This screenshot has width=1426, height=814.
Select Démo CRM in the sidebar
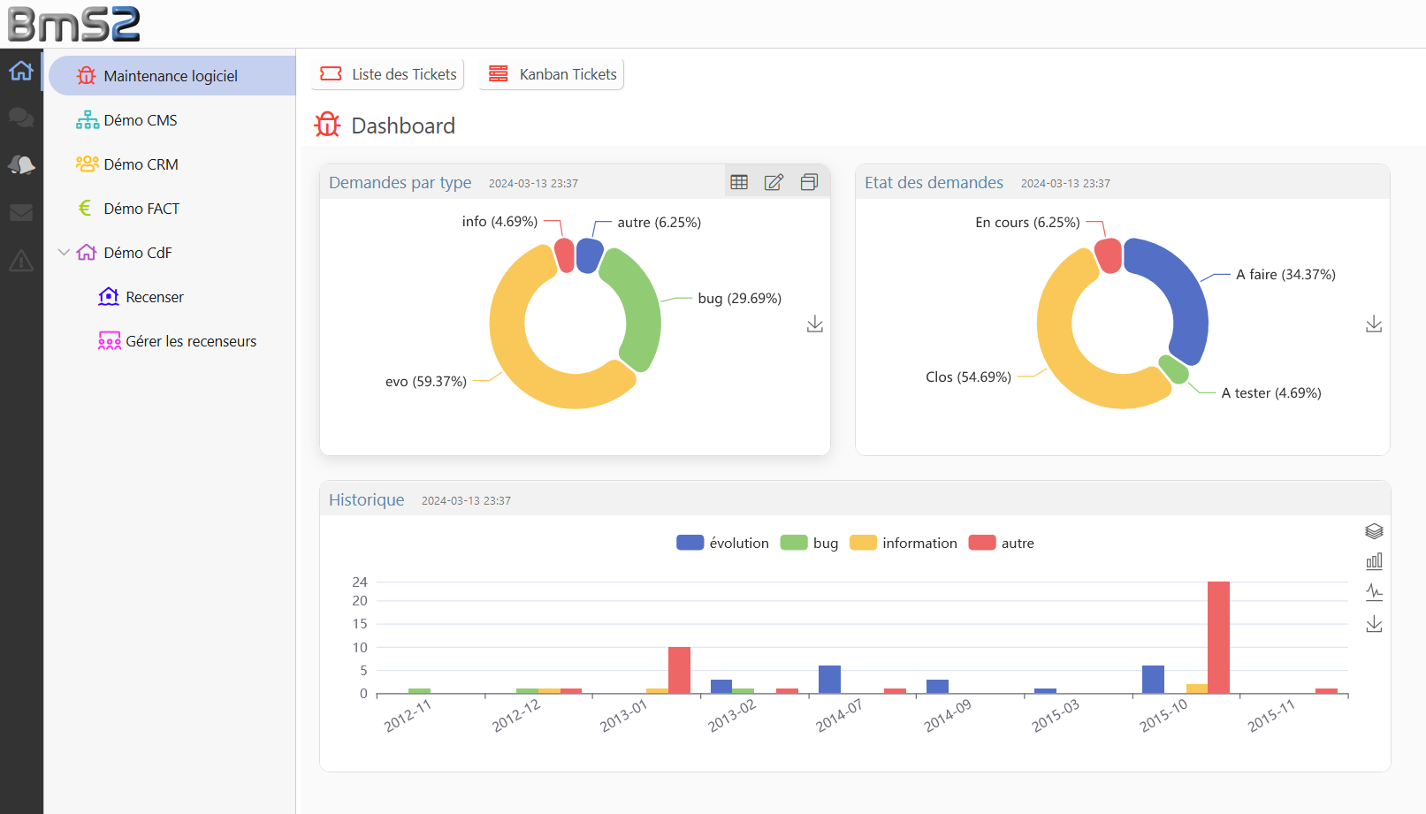(141, 164)
